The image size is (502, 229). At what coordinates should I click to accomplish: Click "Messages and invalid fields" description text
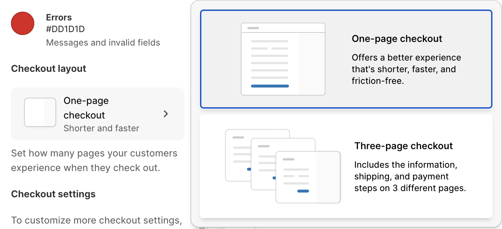point(103,43)
